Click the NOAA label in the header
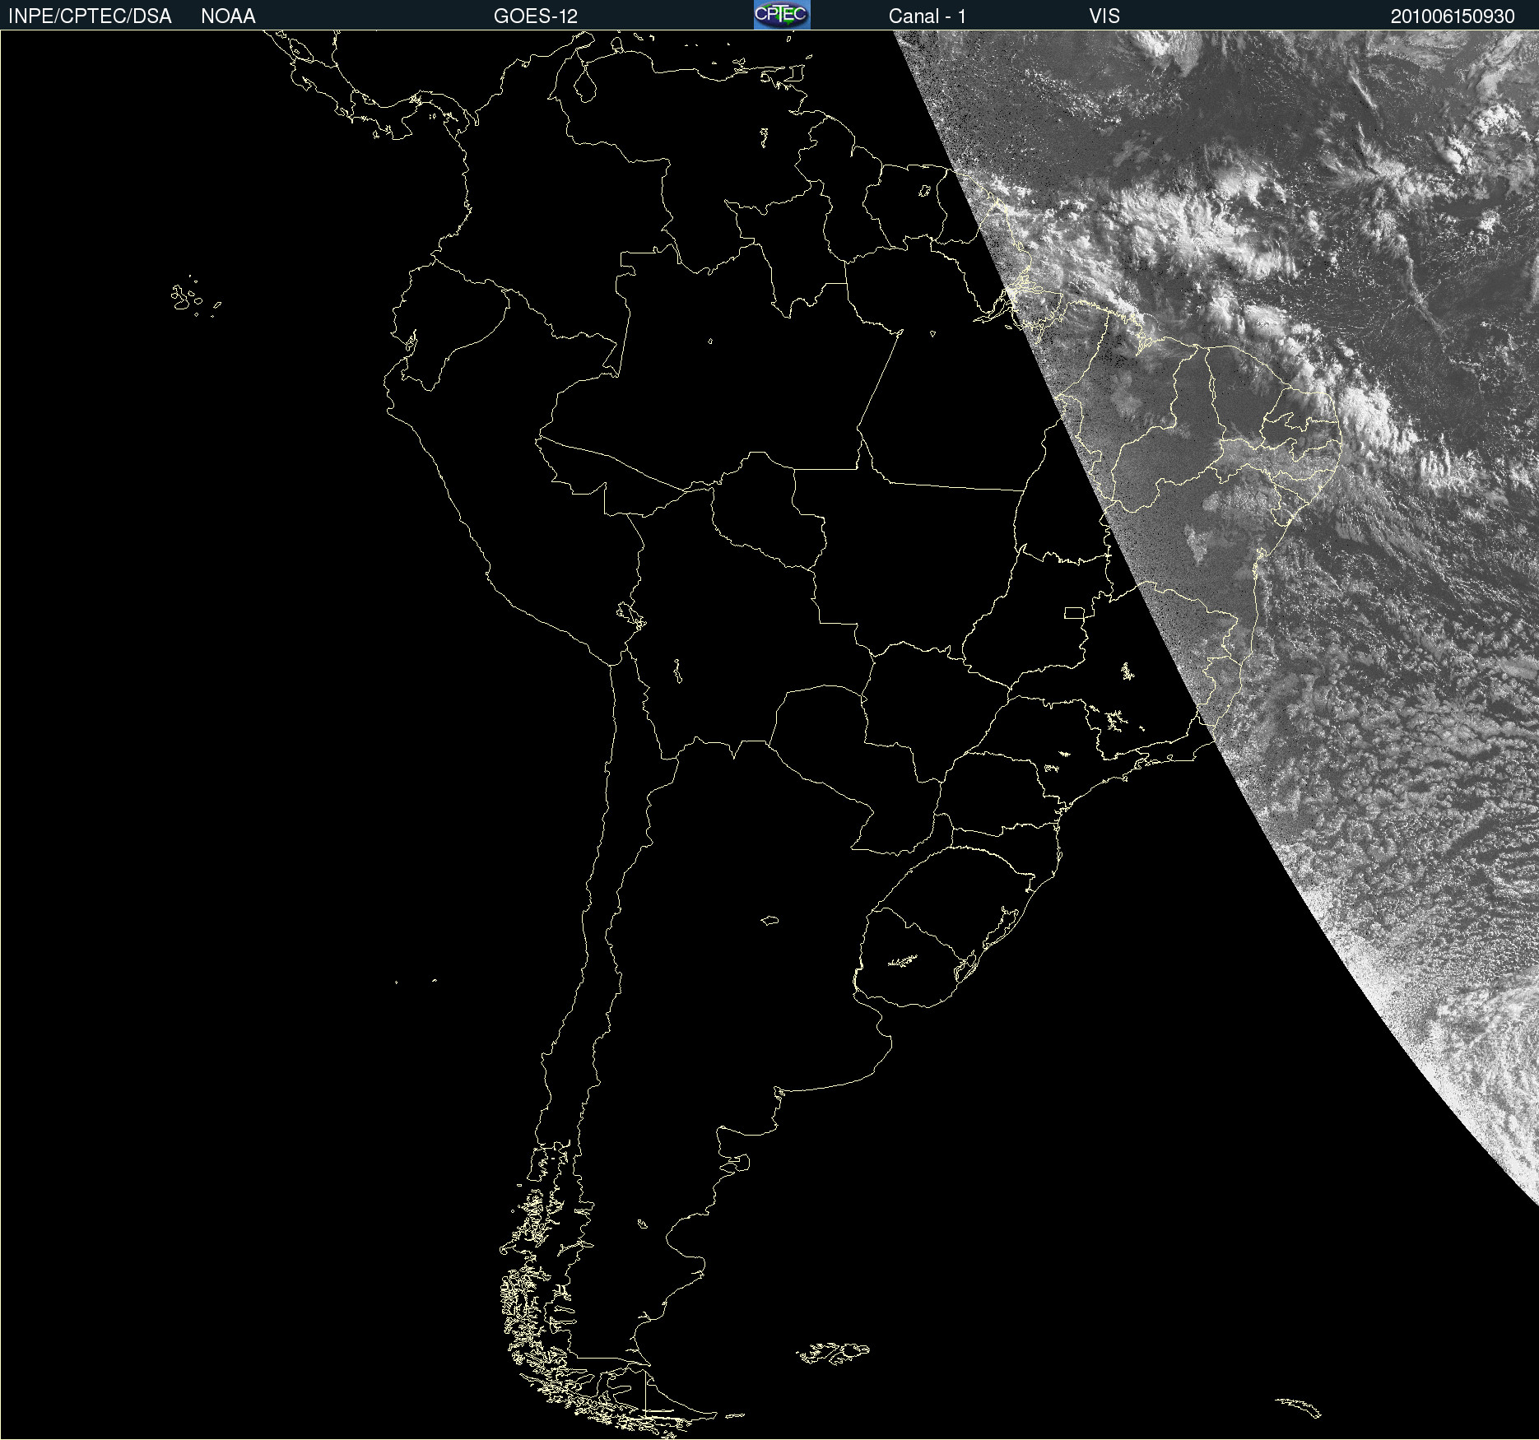 (x=228, y=16)
